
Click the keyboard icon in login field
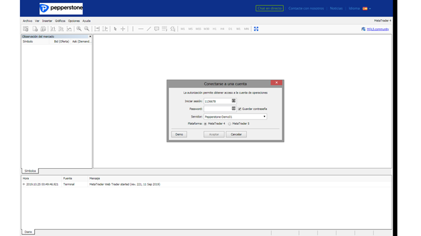(x=233, y=101)
